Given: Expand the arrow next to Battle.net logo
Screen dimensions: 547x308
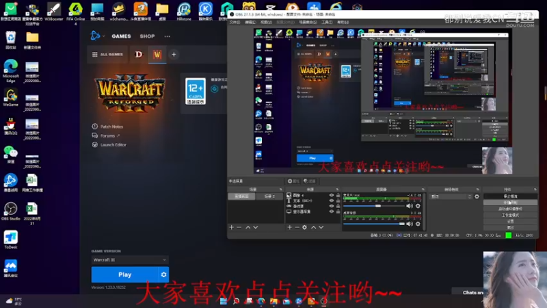Looking at the screenshot, I should click(104, 36).
